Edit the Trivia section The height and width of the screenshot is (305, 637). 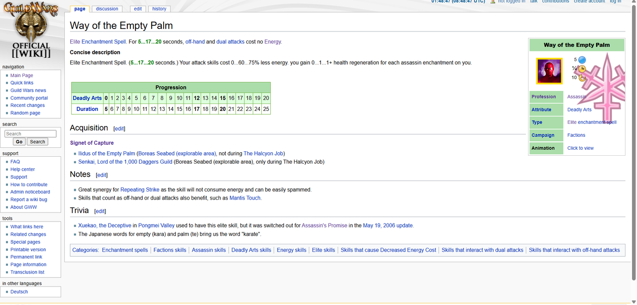click(x=100, y=211)
